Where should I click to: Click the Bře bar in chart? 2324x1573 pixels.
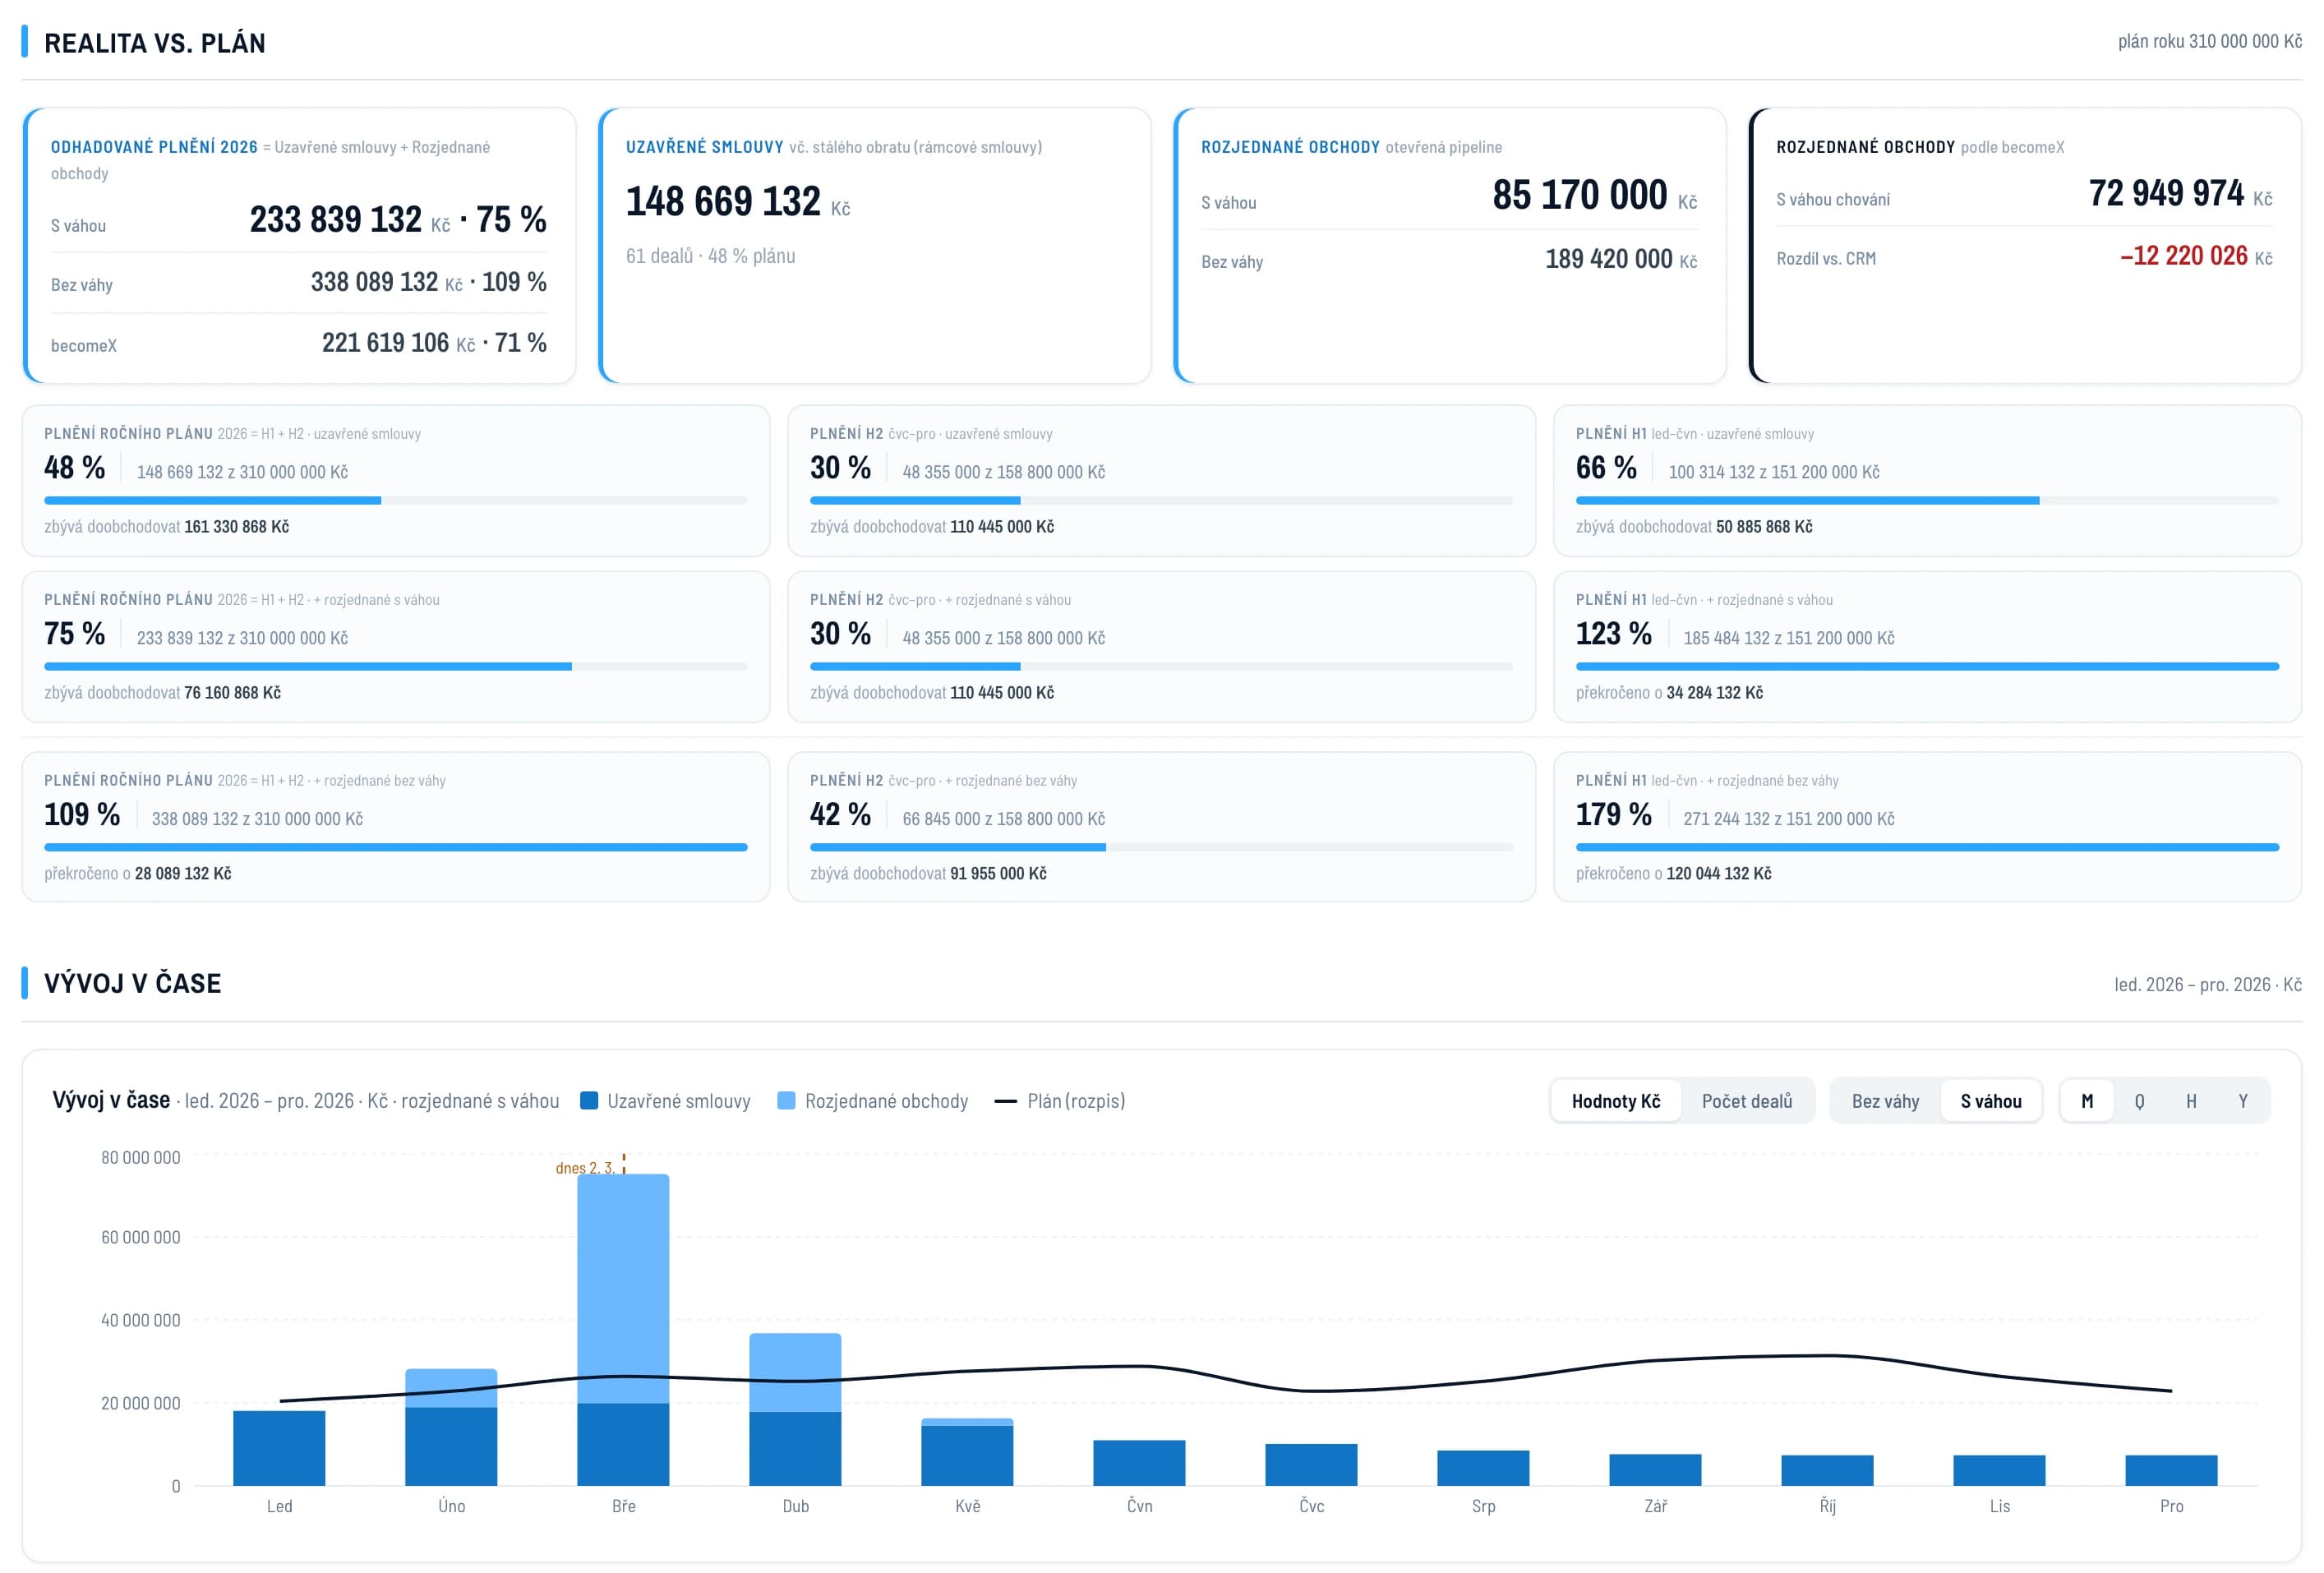[x=623, y=1329]
